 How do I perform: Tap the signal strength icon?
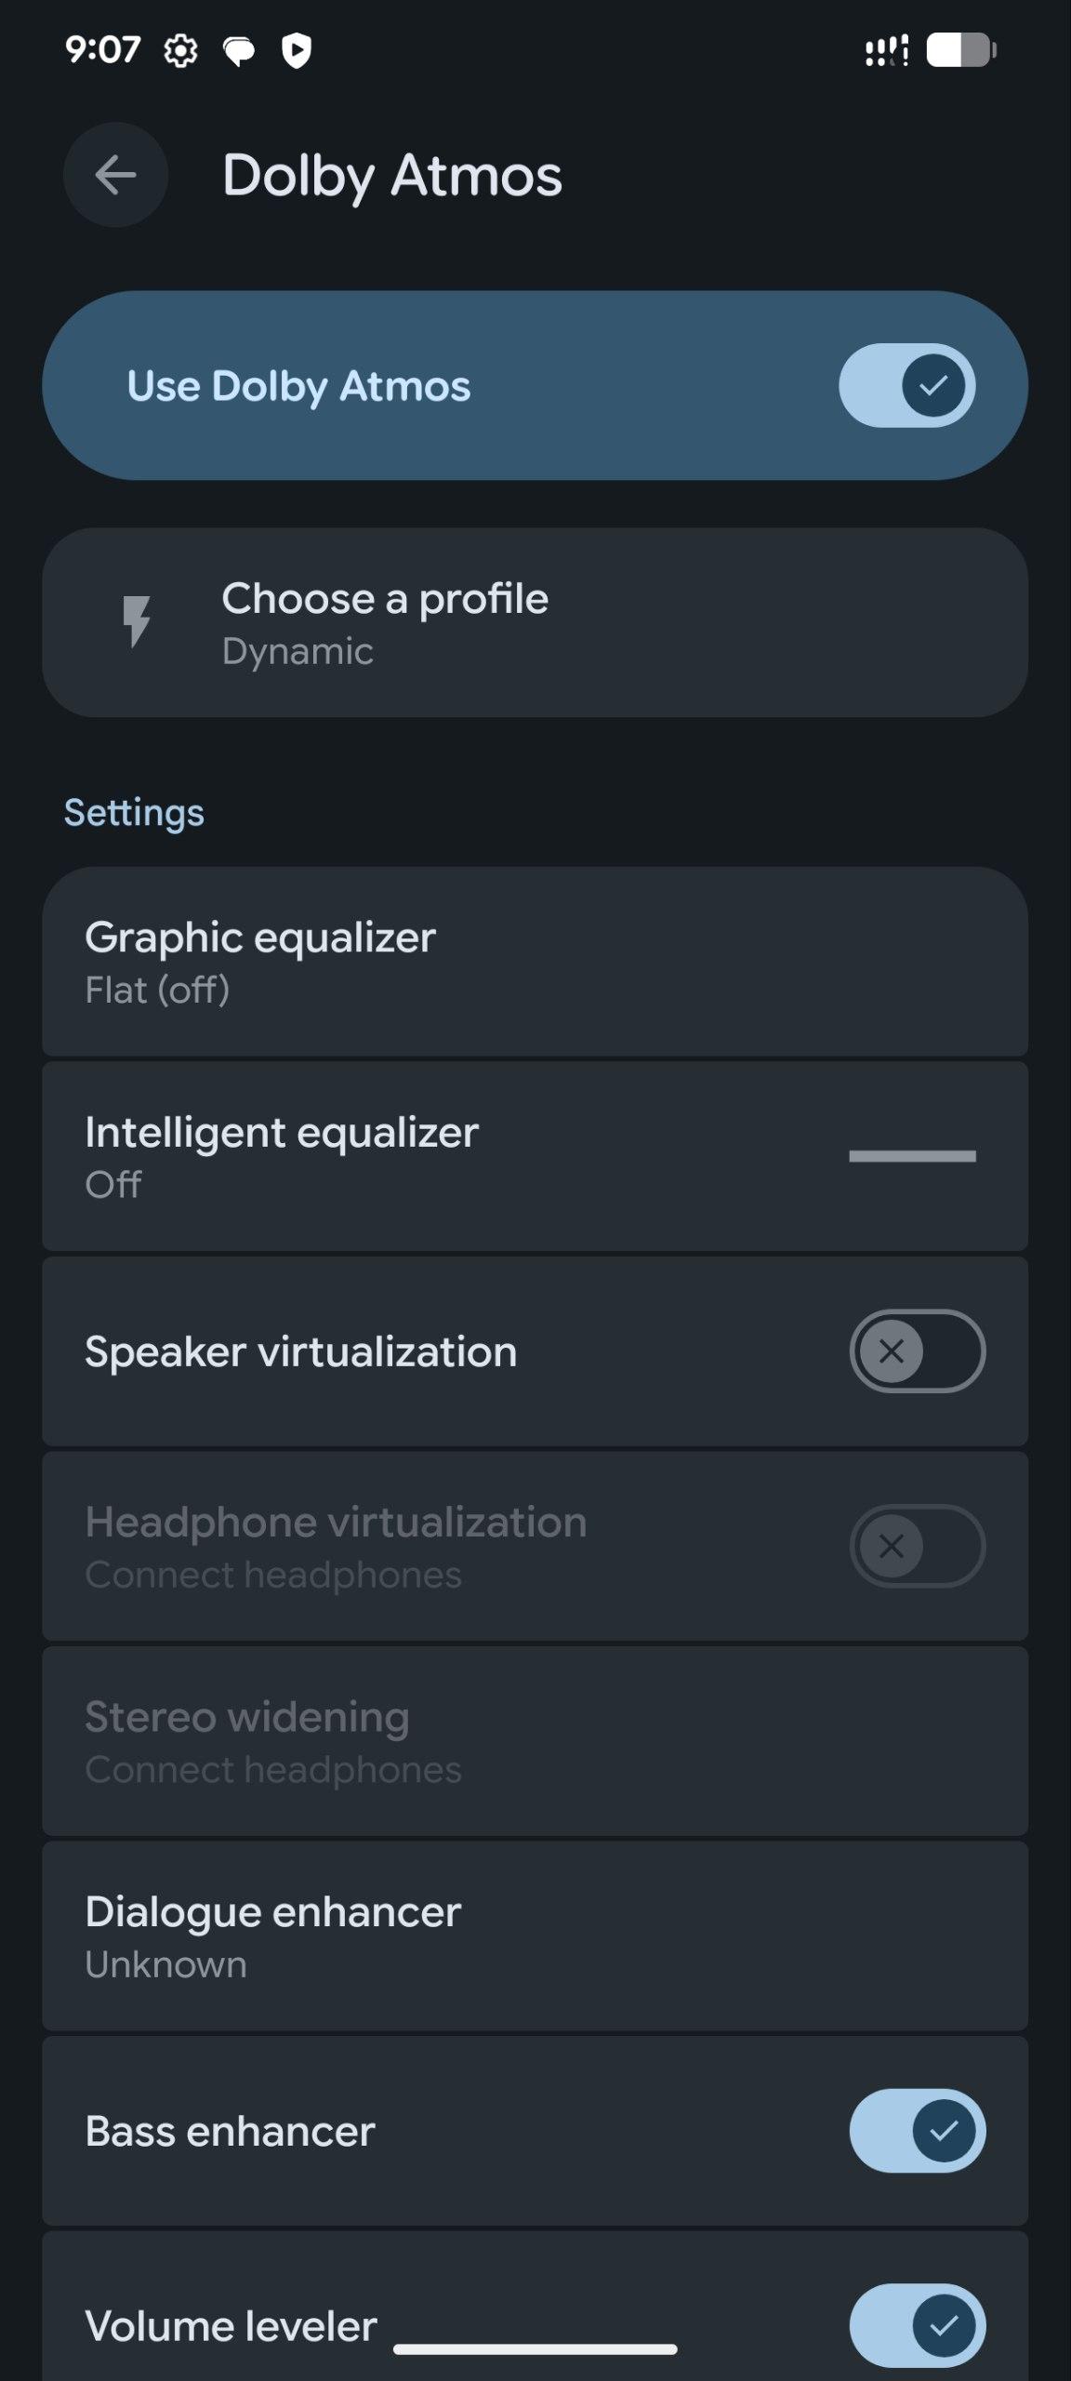886,50
